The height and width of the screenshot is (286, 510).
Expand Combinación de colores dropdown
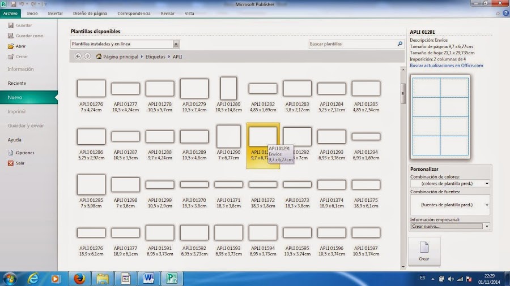coord(487,184)
